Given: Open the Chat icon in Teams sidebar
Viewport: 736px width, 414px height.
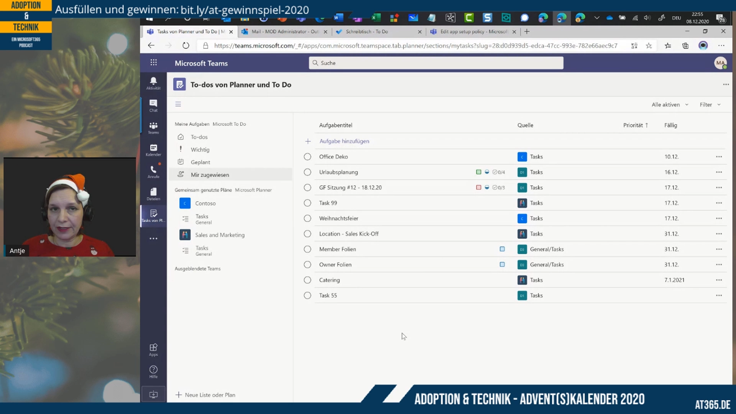Looking at the screenshot, I should point(153,105).
